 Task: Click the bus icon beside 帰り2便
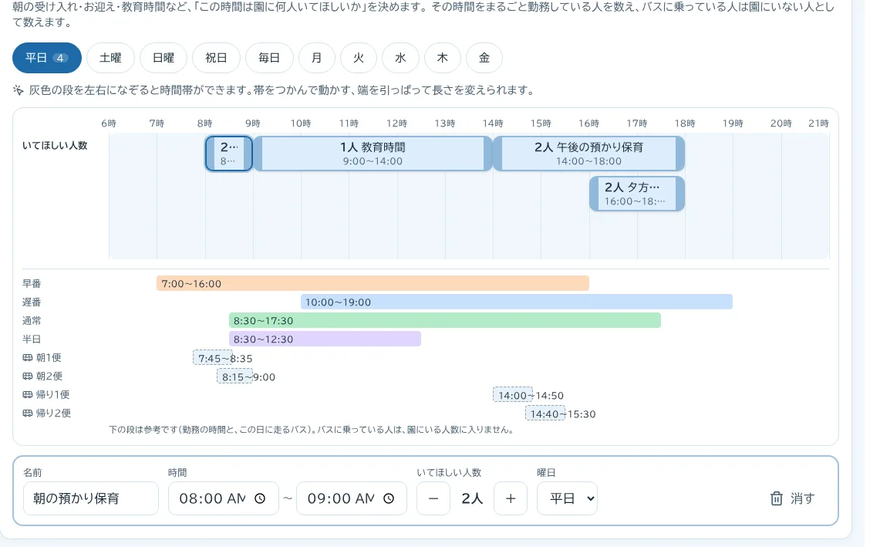[27, 413]
